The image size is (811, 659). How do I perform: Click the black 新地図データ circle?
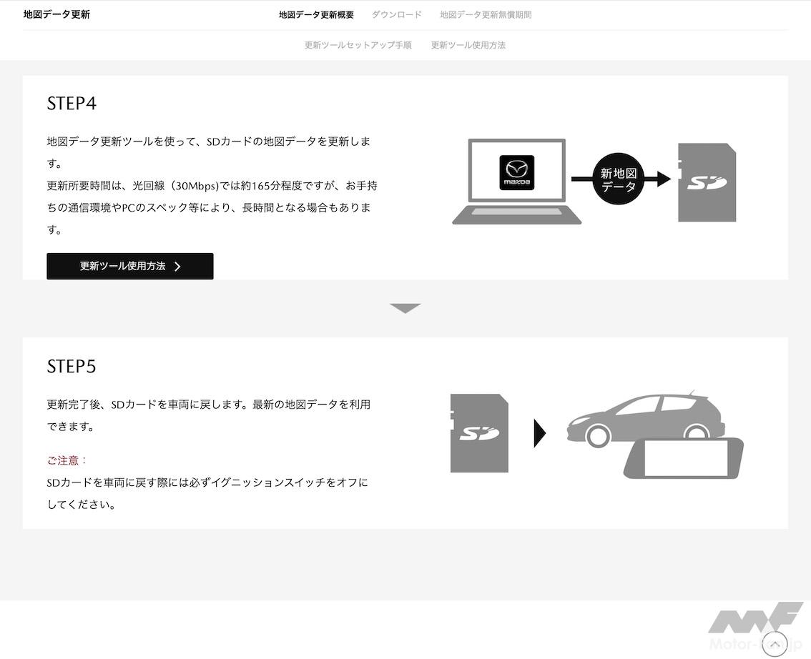[x=618, y=179]
